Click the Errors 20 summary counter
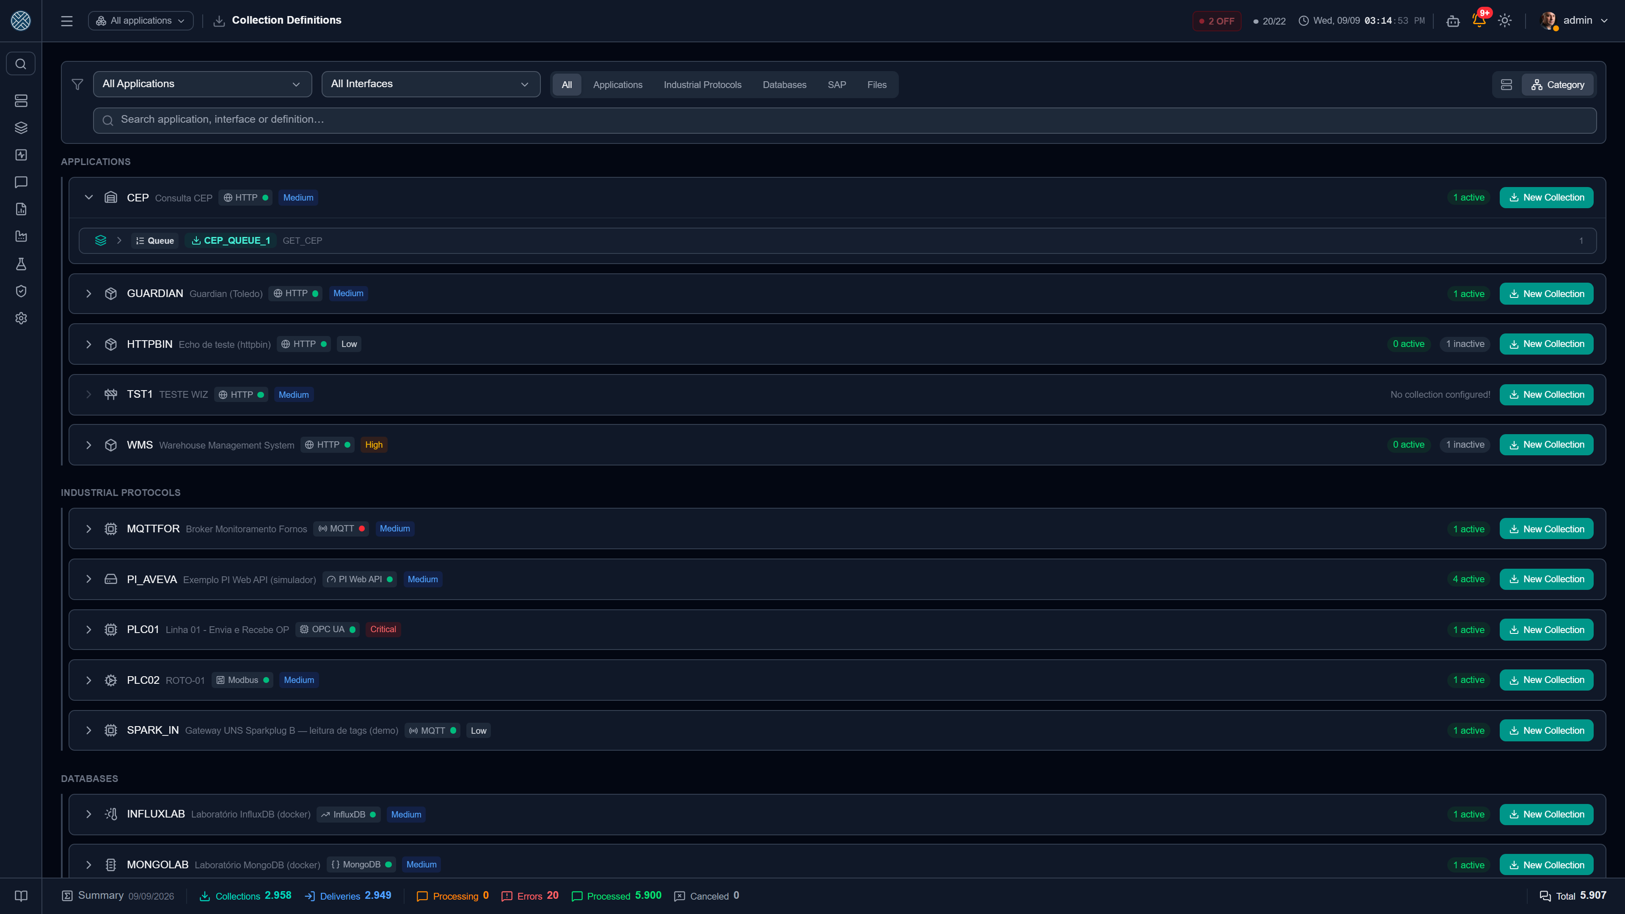This screenshot has width=1625, height=914. click(530, 896)
